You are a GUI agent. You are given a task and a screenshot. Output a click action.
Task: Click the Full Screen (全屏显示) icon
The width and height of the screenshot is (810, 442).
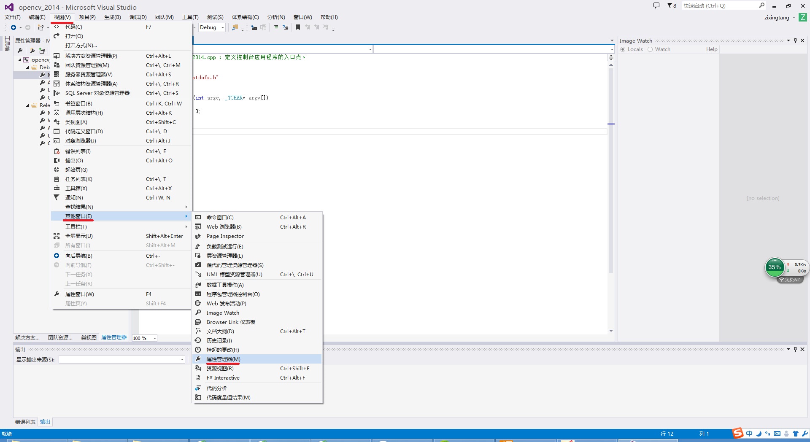(57, 236)
